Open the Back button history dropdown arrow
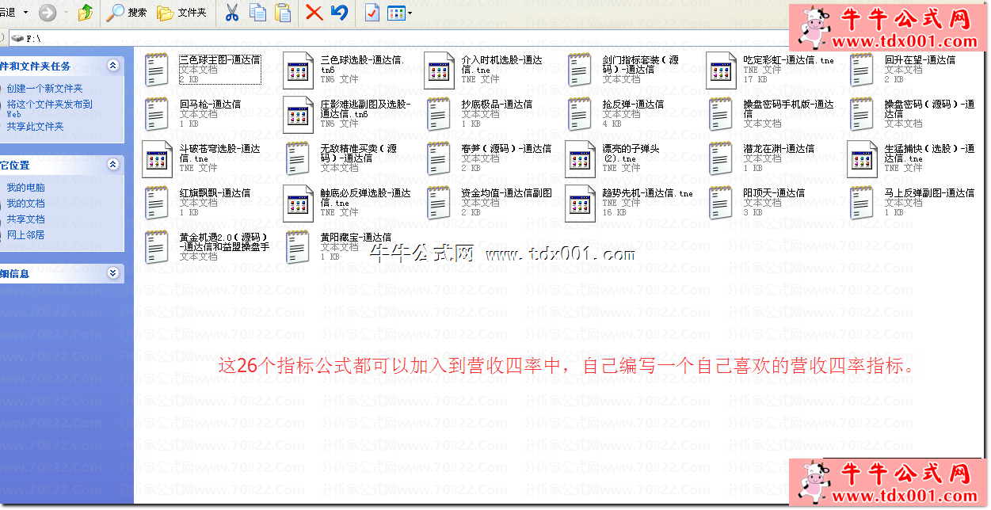 [x=25, y=13]
